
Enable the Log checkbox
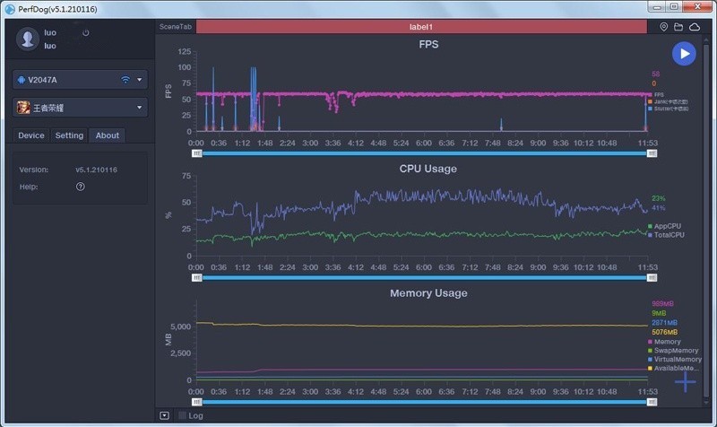pyautogui.click(x=183, y=415)
